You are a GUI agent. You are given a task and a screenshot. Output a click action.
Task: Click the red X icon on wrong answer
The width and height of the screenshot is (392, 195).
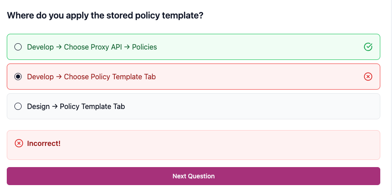368,77
